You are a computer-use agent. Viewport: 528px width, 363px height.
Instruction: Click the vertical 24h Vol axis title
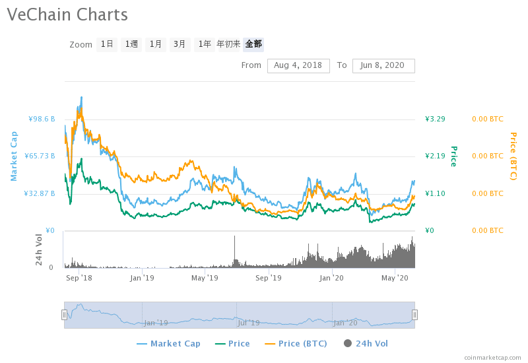pos(39,249)
